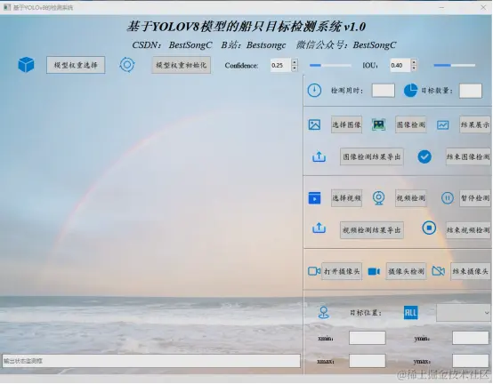
Task: Click the 暂停检测 button
Action: [x=475, y=198]
